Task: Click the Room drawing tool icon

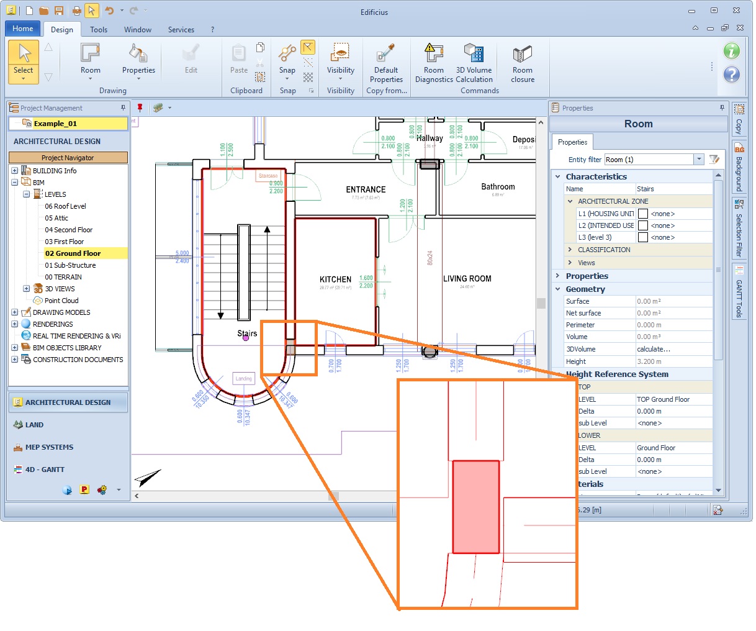Action: pyautogui.click(x=90, y=53)
